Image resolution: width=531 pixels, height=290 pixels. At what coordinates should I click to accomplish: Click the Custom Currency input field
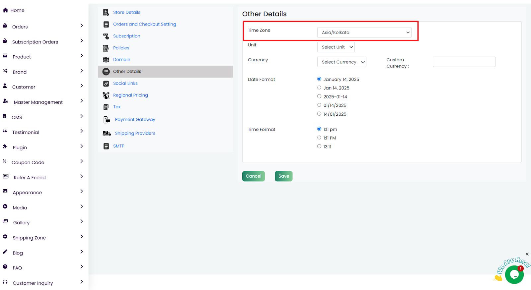pos(464,62)
